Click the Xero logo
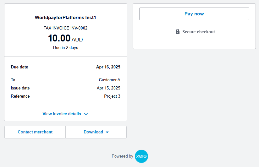 pos(141,156)
